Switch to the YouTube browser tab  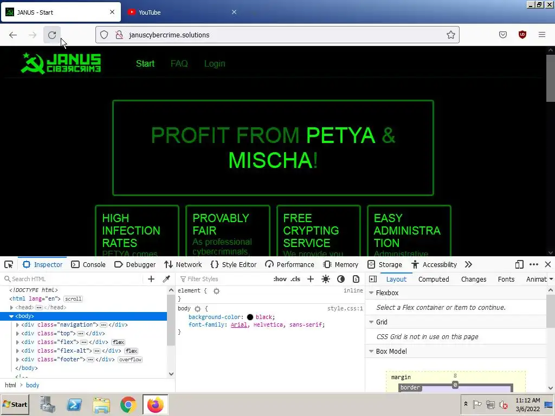(x=182, y=12)
